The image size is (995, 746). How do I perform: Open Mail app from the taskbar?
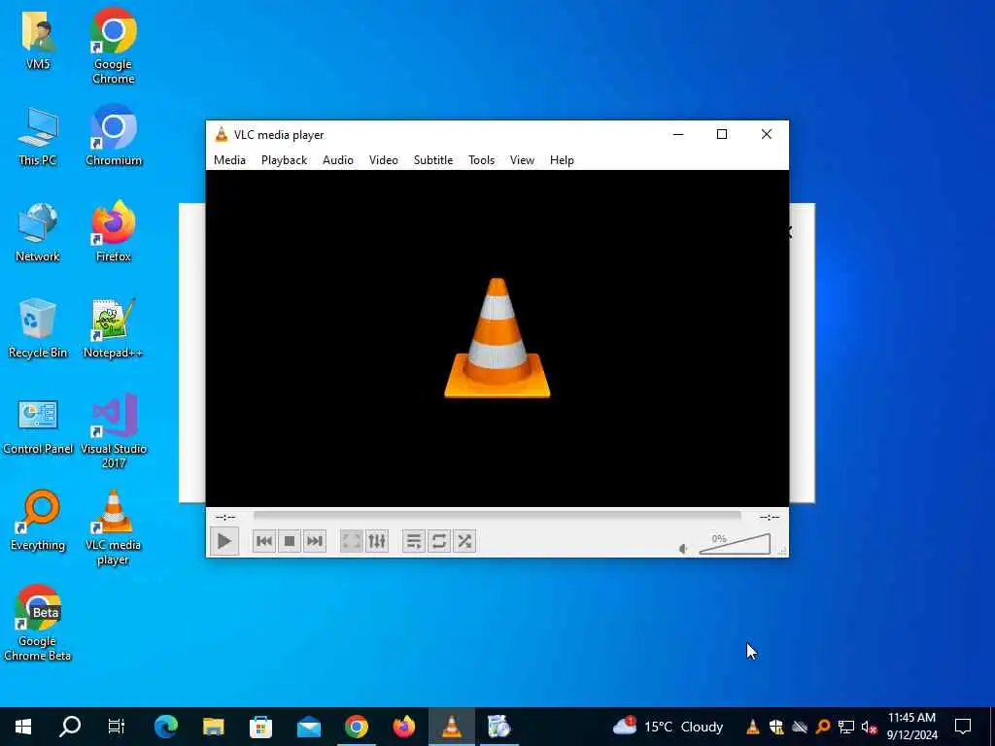(309, 727)
